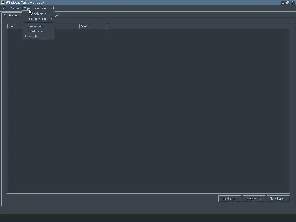Close the Task Manager window
The height and width of the screenshot is (222, 296).
pos(293,2)
